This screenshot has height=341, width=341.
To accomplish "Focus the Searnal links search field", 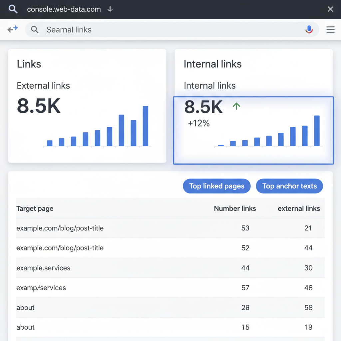I will click(x=167, y=30).
